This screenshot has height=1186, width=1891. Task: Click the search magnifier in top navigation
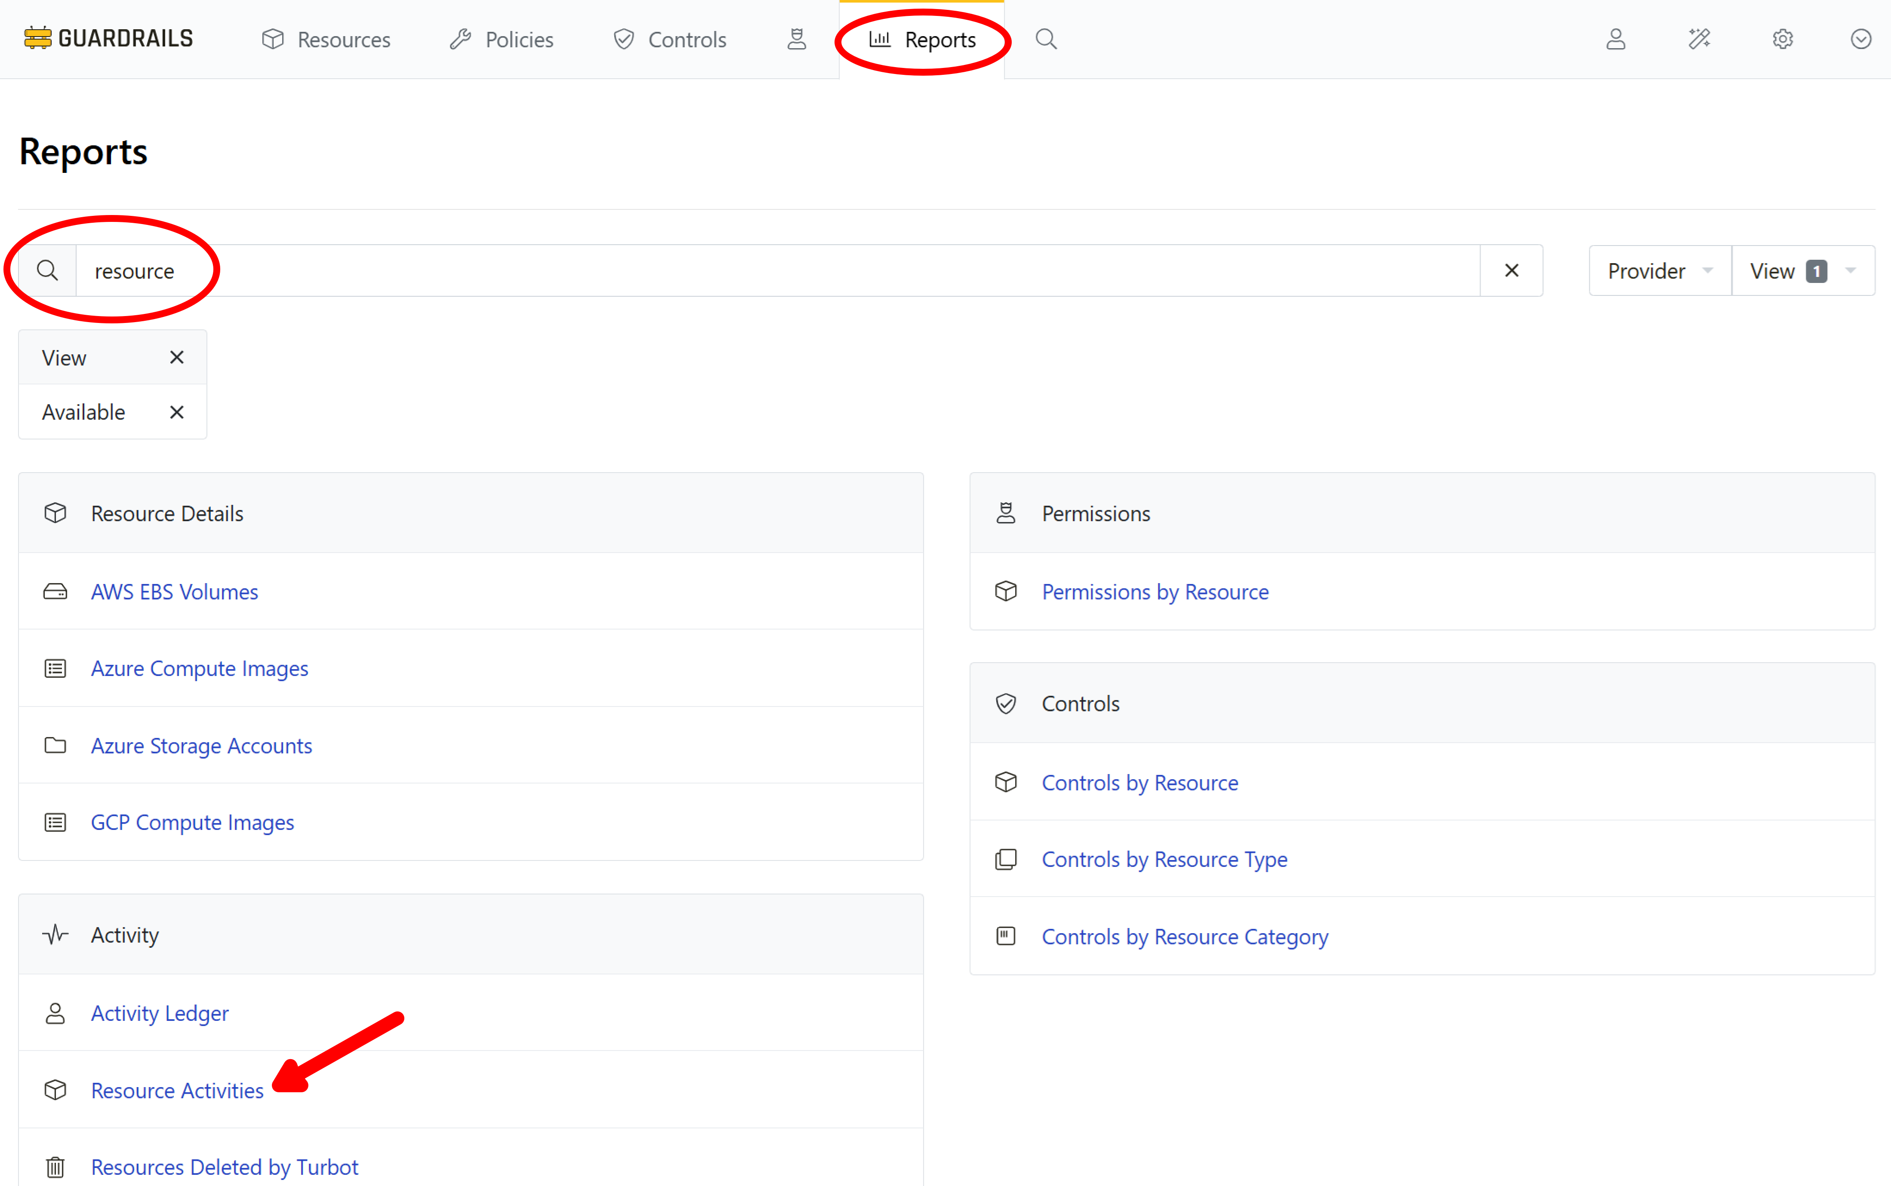pyautogui.click(x=1046, y=39)
